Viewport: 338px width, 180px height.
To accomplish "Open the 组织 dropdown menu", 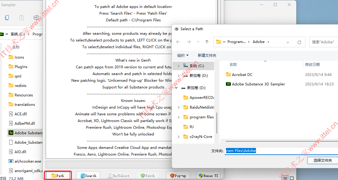I will pos(183,55).
